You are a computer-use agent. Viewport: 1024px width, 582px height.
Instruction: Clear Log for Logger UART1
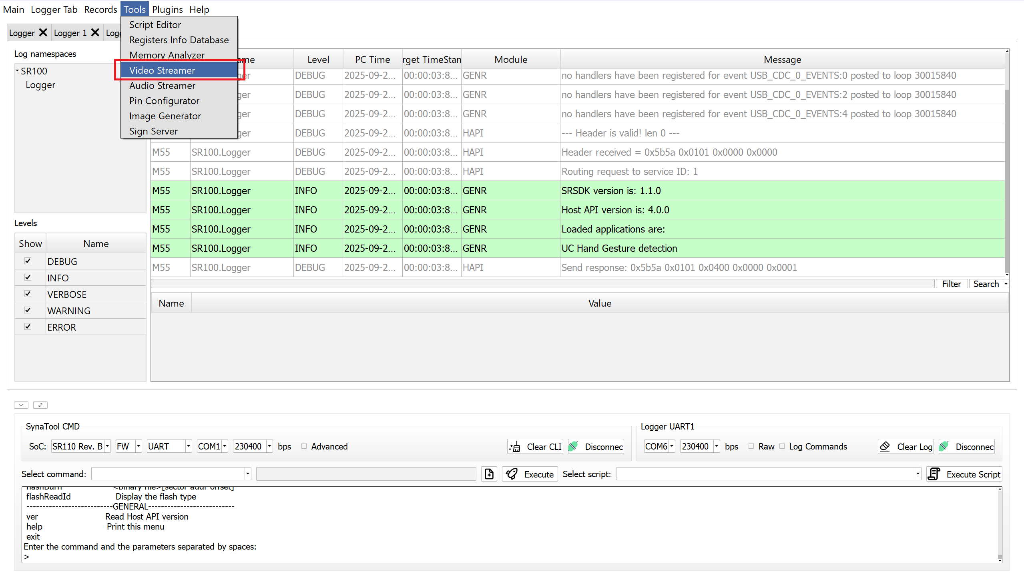tap(906, 447)
